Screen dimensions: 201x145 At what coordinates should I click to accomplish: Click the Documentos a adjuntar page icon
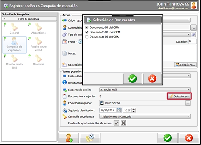[x=65, y=96]
